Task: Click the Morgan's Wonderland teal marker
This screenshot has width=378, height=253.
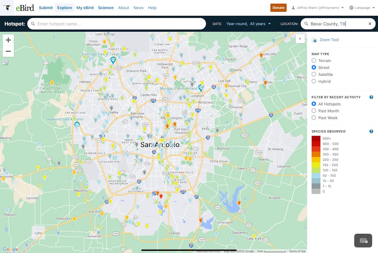Action: tap(200, 88)
